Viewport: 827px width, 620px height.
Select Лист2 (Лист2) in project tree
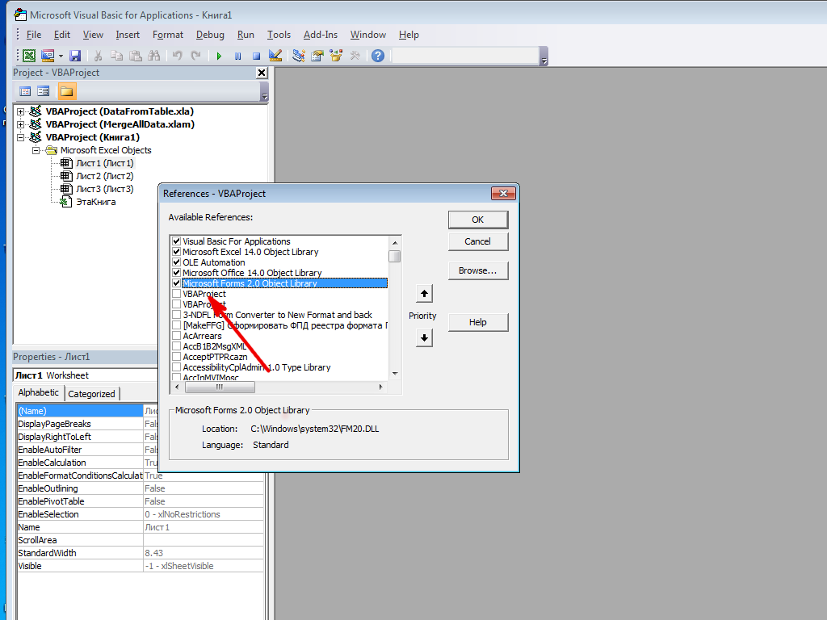(x=104, y=176)
